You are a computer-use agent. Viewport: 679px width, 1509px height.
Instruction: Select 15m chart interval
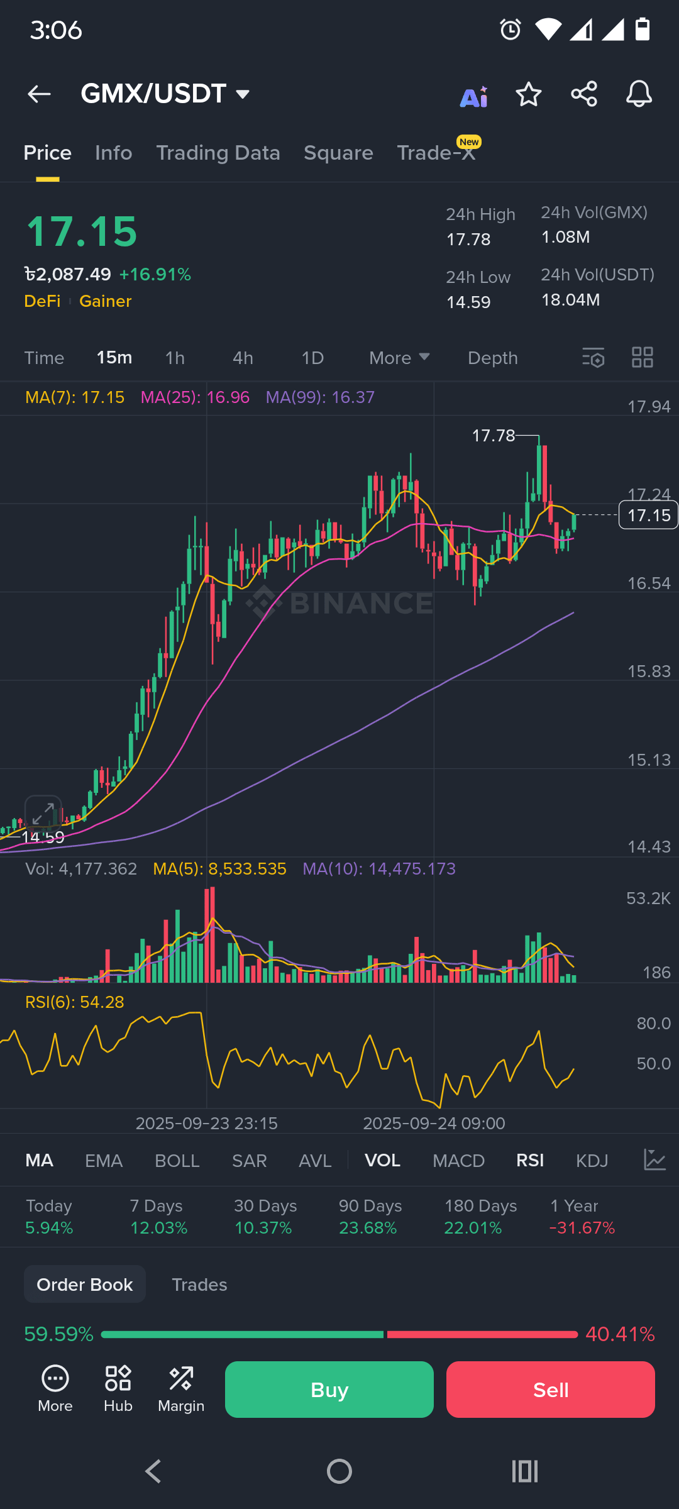pyautogui.click(x=114, y=358)
